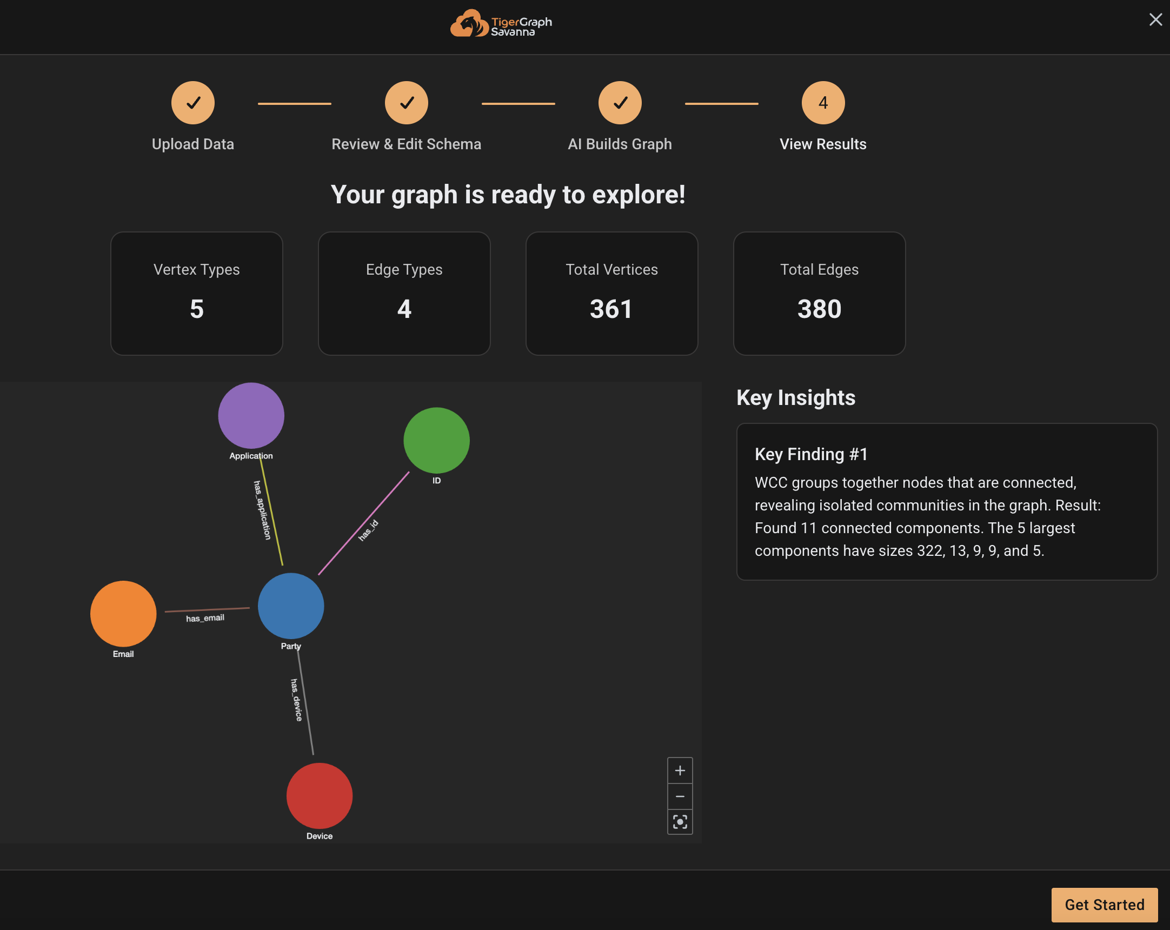The image size is (1170, 930).
Task: Click the AI Builds Graph step checkmark
Action: pyautogui.click(x=620, y=103)
